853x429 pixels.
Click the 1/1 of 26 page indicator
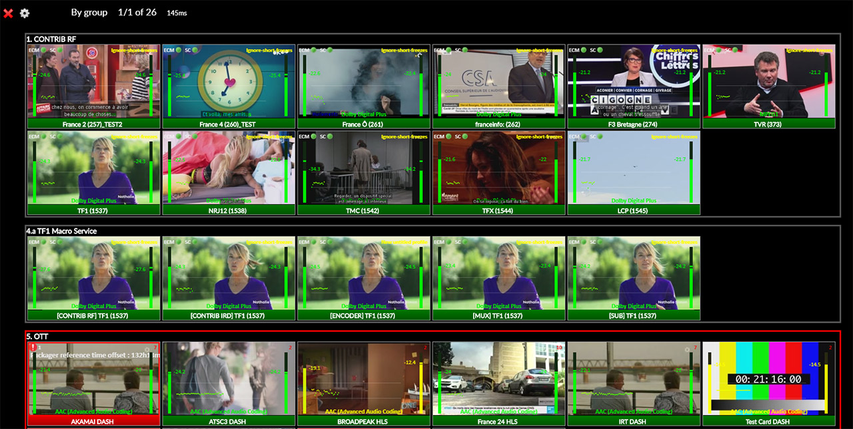tap(137, 13)
